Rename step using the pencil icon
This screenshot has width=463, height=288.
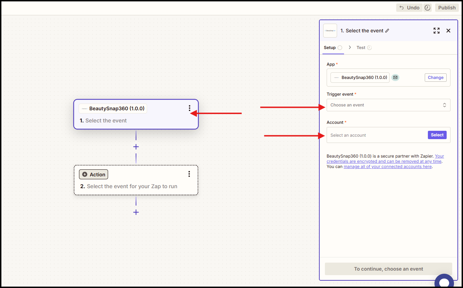tap(387, 31)
